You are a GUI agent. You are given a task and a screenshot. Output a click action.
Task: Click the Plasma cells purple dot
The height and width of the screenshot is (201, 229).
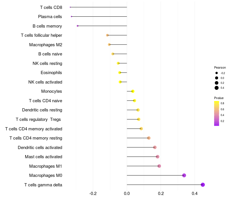(x=72, y=17)
